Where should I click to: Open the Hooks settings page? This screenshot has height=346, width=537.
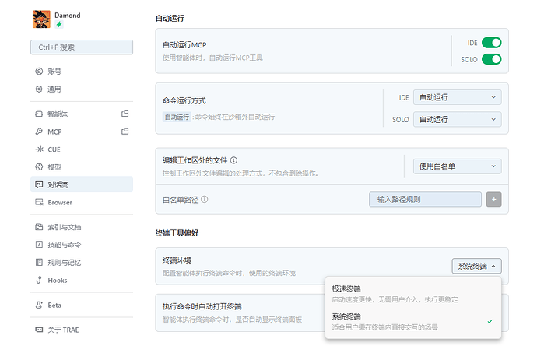pyautogui.click(x=82, y=280)
